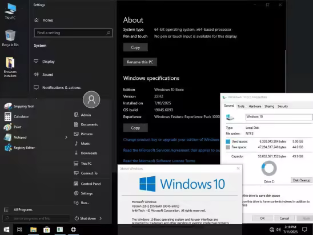The image size is (313, 235).
Task: Click the Find a setting magnifier icon
Action: pos(109,33)
